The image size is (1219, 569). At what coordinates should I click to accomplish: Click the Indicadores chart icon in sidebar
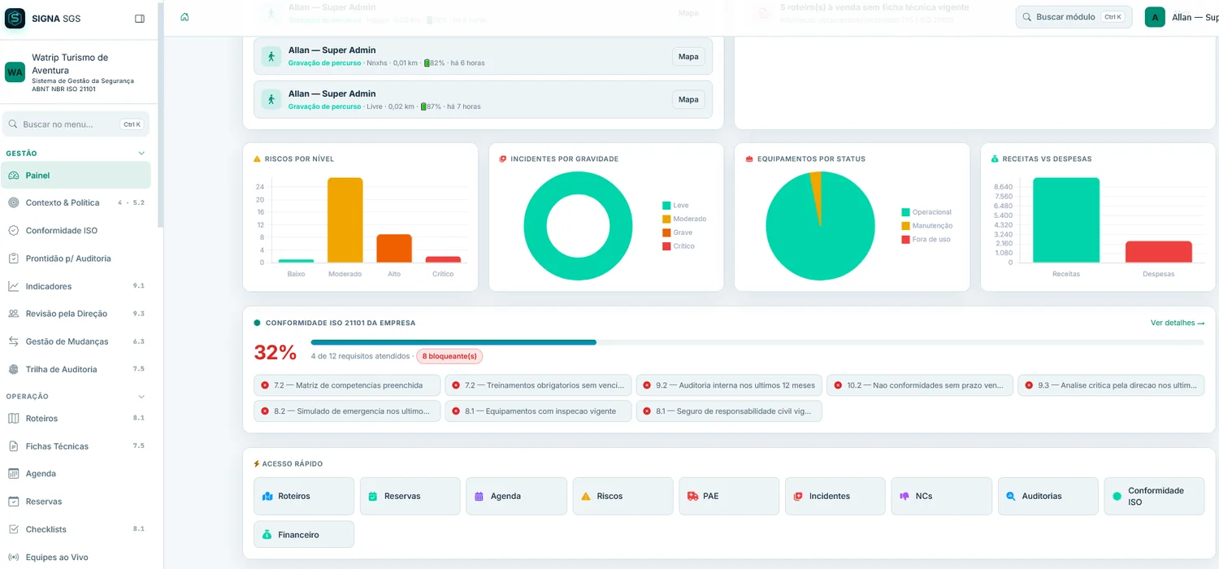pos(14,286)
